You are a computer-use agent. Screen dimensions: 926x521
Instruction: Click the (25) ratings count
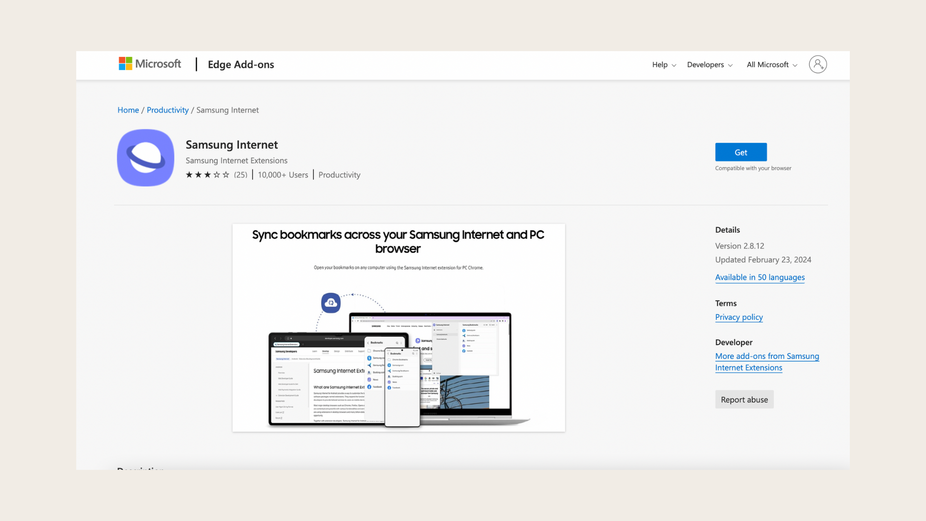241,175
